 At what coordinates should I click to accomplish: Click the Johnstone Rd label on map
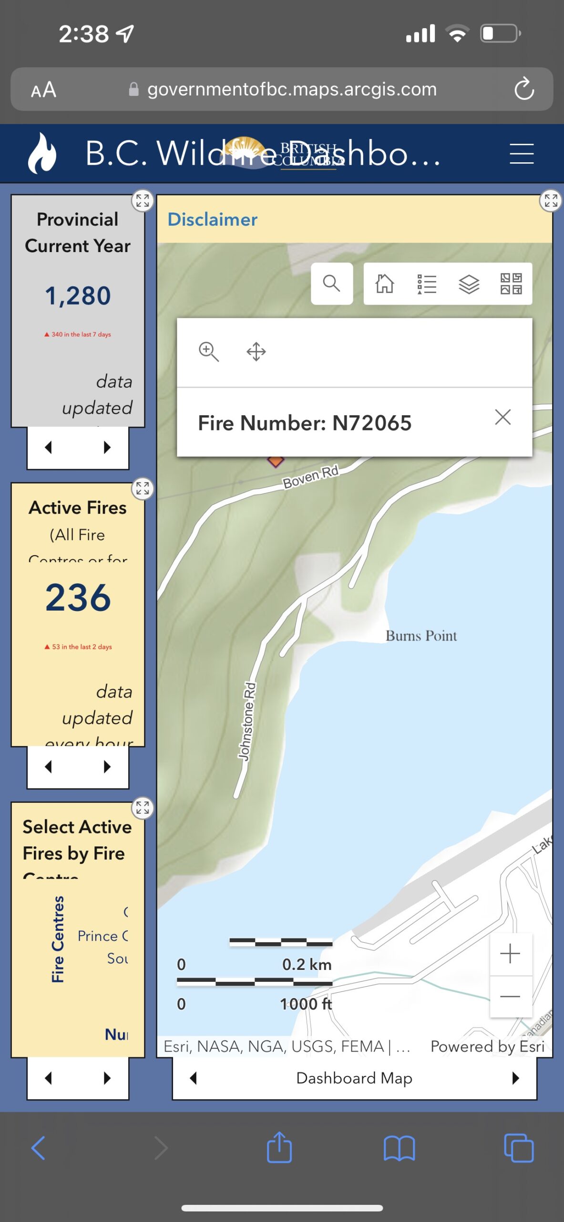pyautogui.click(x=247, y=721)
